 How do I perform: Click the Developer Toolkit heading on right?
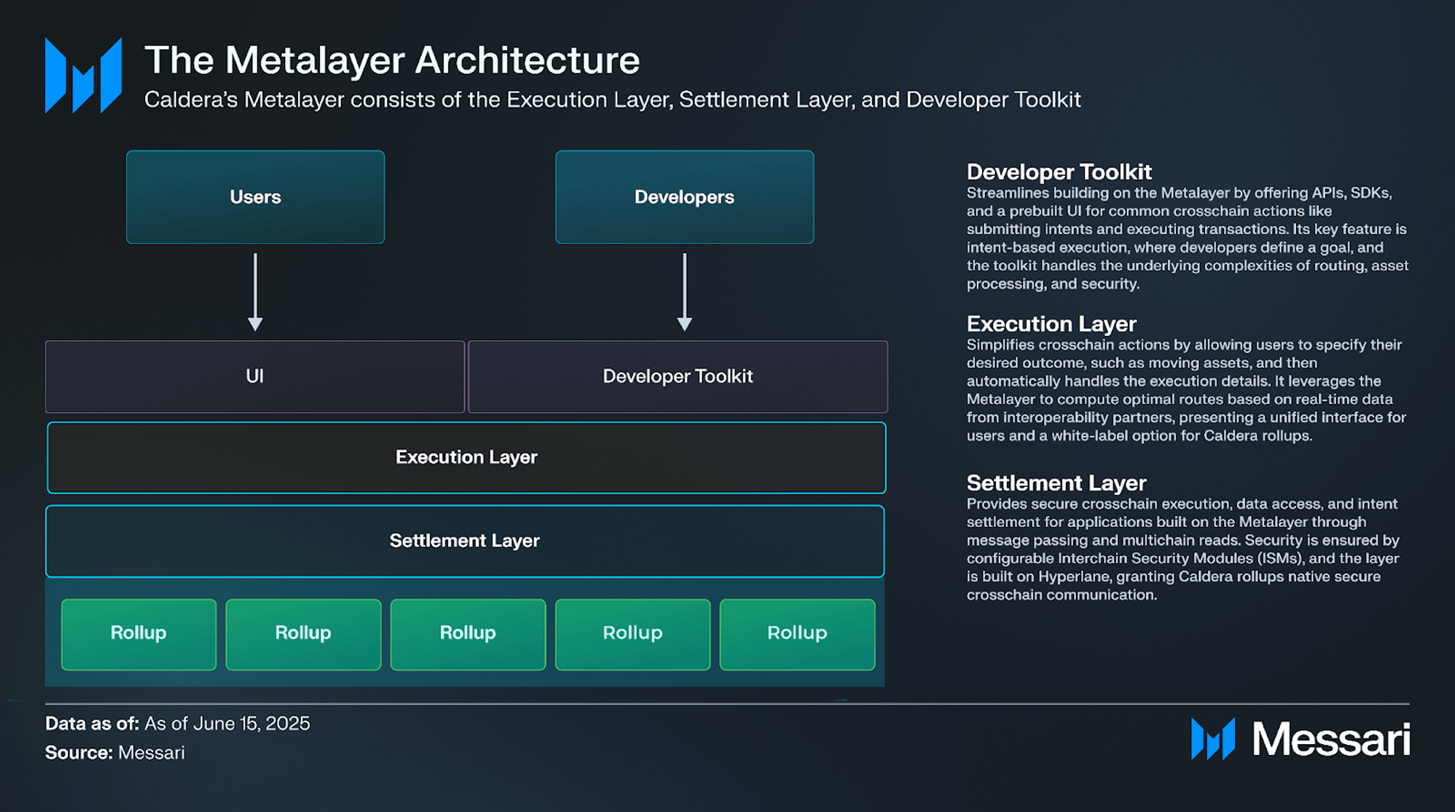(x=1058, y=172)
